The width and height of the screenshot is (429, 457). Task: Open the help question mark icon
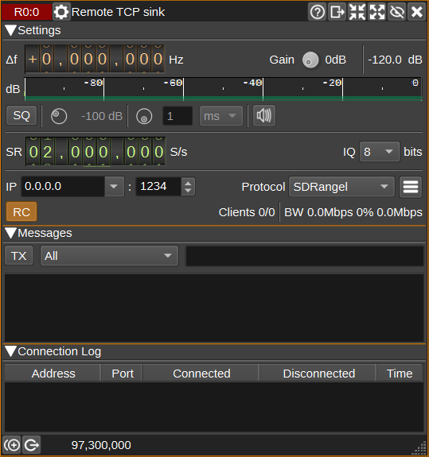(x=318, y=12)
